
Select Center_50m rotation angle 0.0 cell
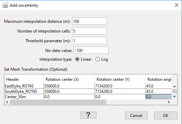pyautogui.click(x=159, y=97)
